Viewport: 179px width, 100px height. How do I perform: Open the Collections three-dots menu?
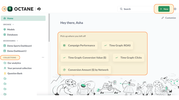coord(43,57)
